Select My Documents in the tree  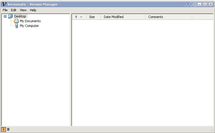pyautogui.click(x=30, y=21)
